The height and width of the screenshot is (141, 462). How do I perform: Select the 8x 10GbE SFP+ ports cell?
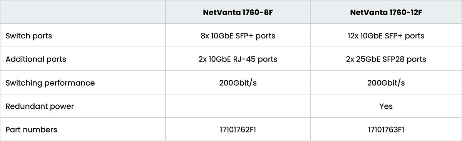[238, 36]
